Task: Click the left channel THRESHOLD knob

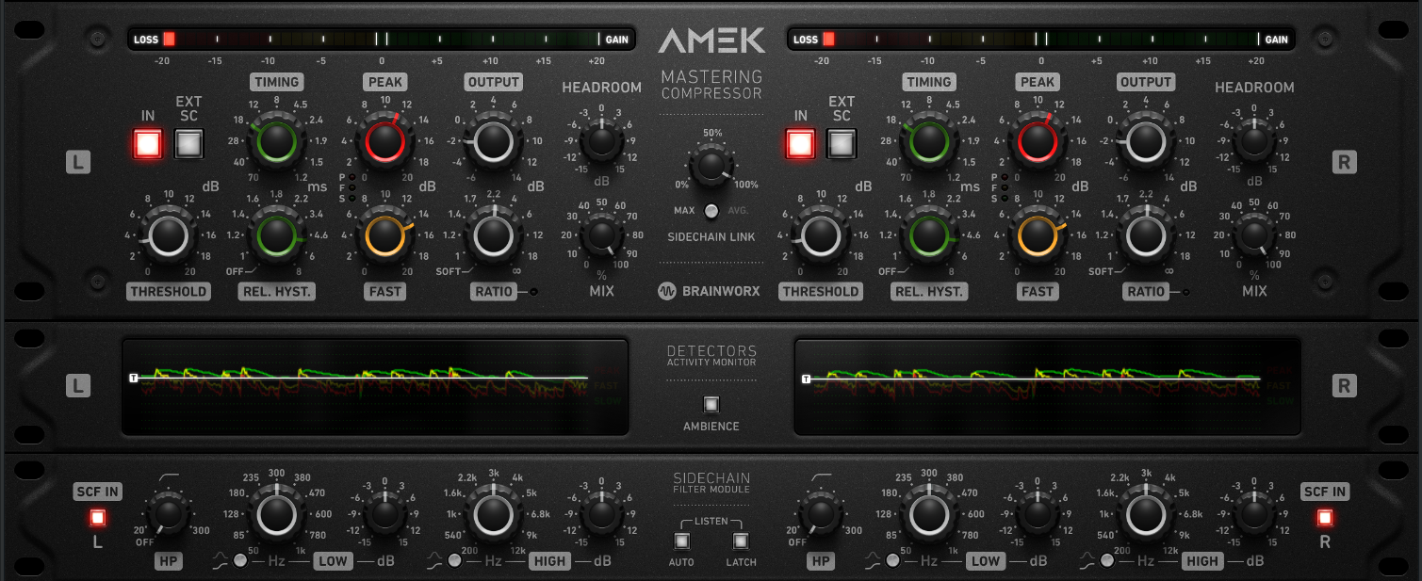Action: pos(168,235)
